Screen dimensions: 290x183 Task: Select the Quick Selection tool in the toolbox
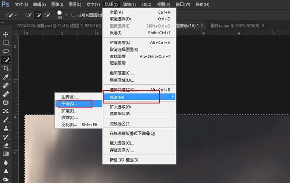coord(6,60)
